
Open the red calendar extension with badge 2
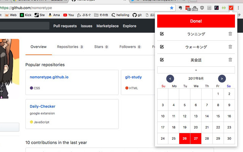pos(188,8)
